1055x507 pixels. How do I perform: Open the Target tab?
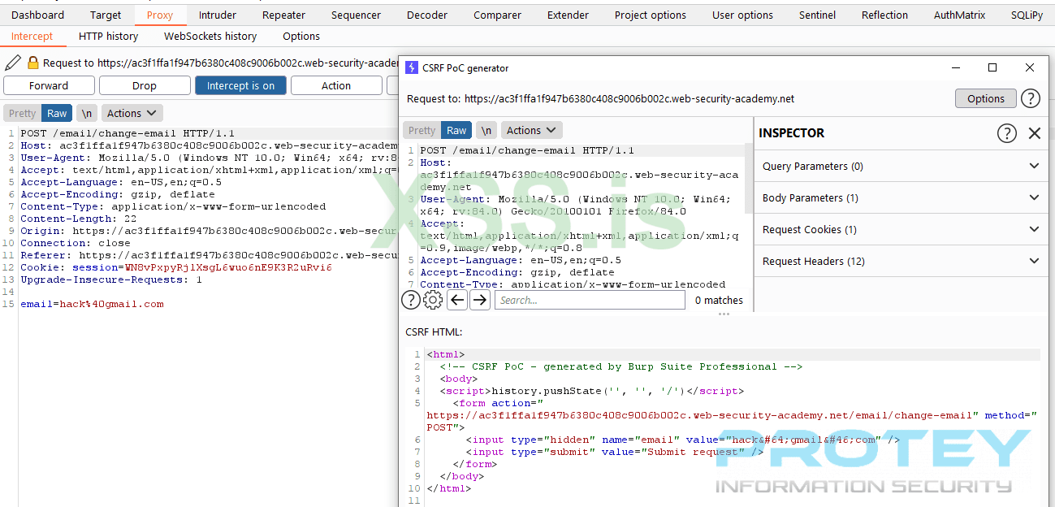106,15
